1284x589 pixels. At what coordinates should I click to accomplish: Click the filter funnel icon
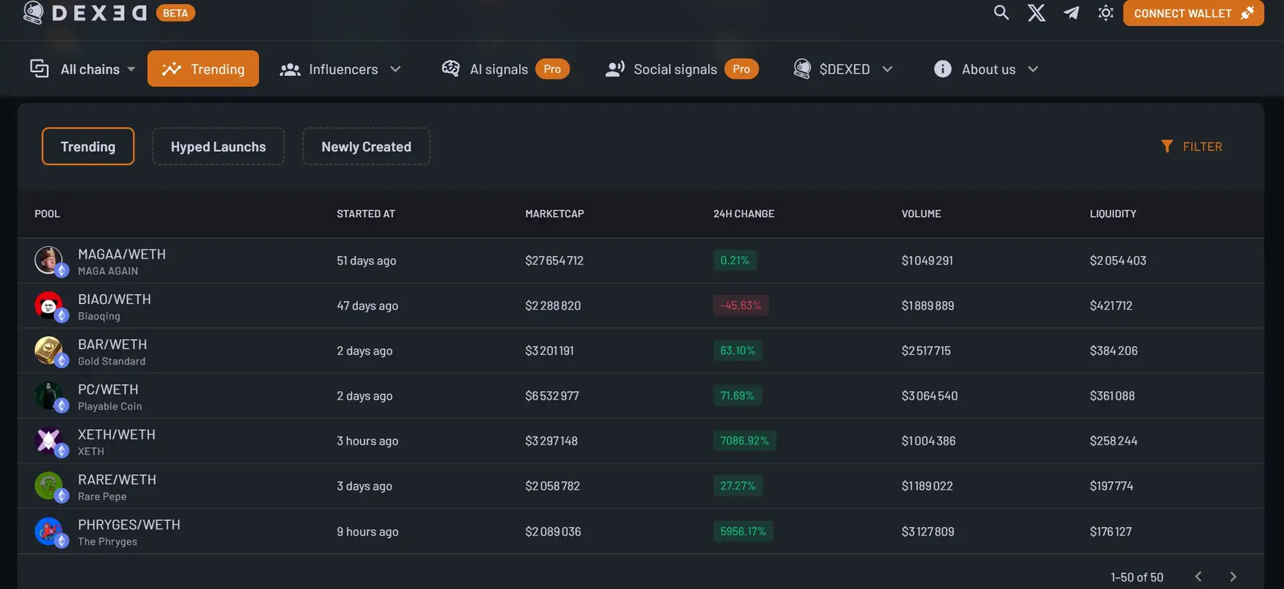(1166, 146)
